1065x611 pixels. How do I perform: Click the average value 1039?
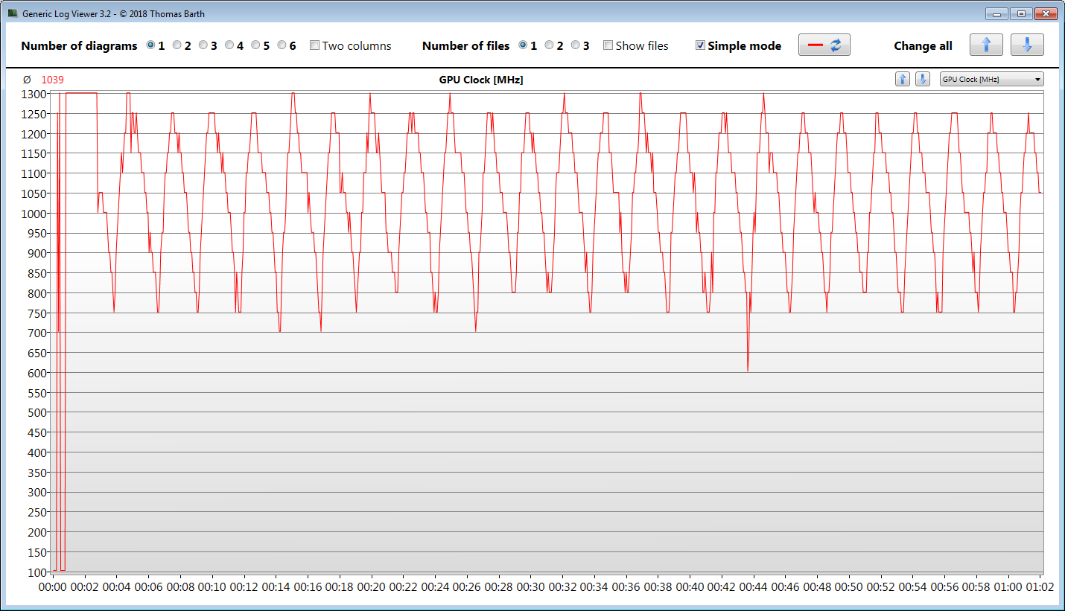click(52, 80)
